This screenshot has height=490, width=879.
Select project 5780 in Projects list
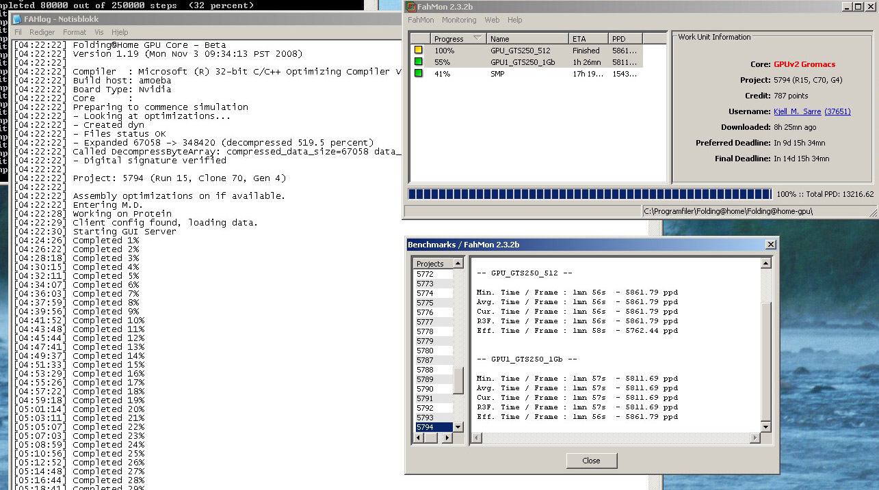click(x=432, y=351)
